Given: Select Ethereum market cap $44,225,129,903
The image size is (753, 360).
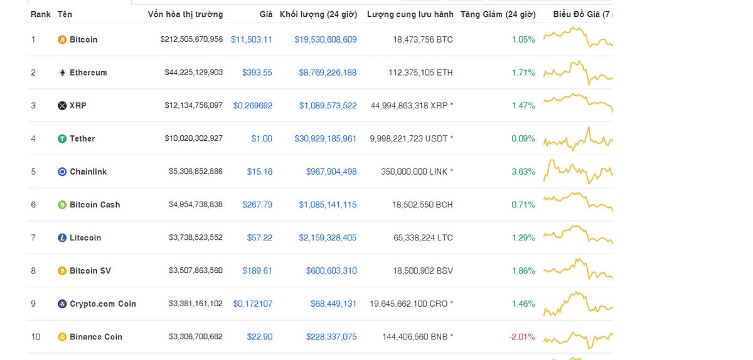Looking at the screenshot, I should tap(194, 73).
